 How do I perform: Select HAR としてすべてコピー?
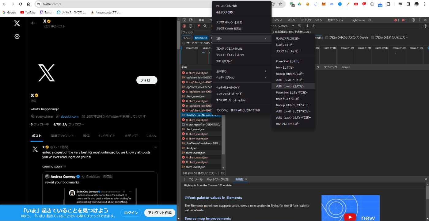[x=294, y=124]
